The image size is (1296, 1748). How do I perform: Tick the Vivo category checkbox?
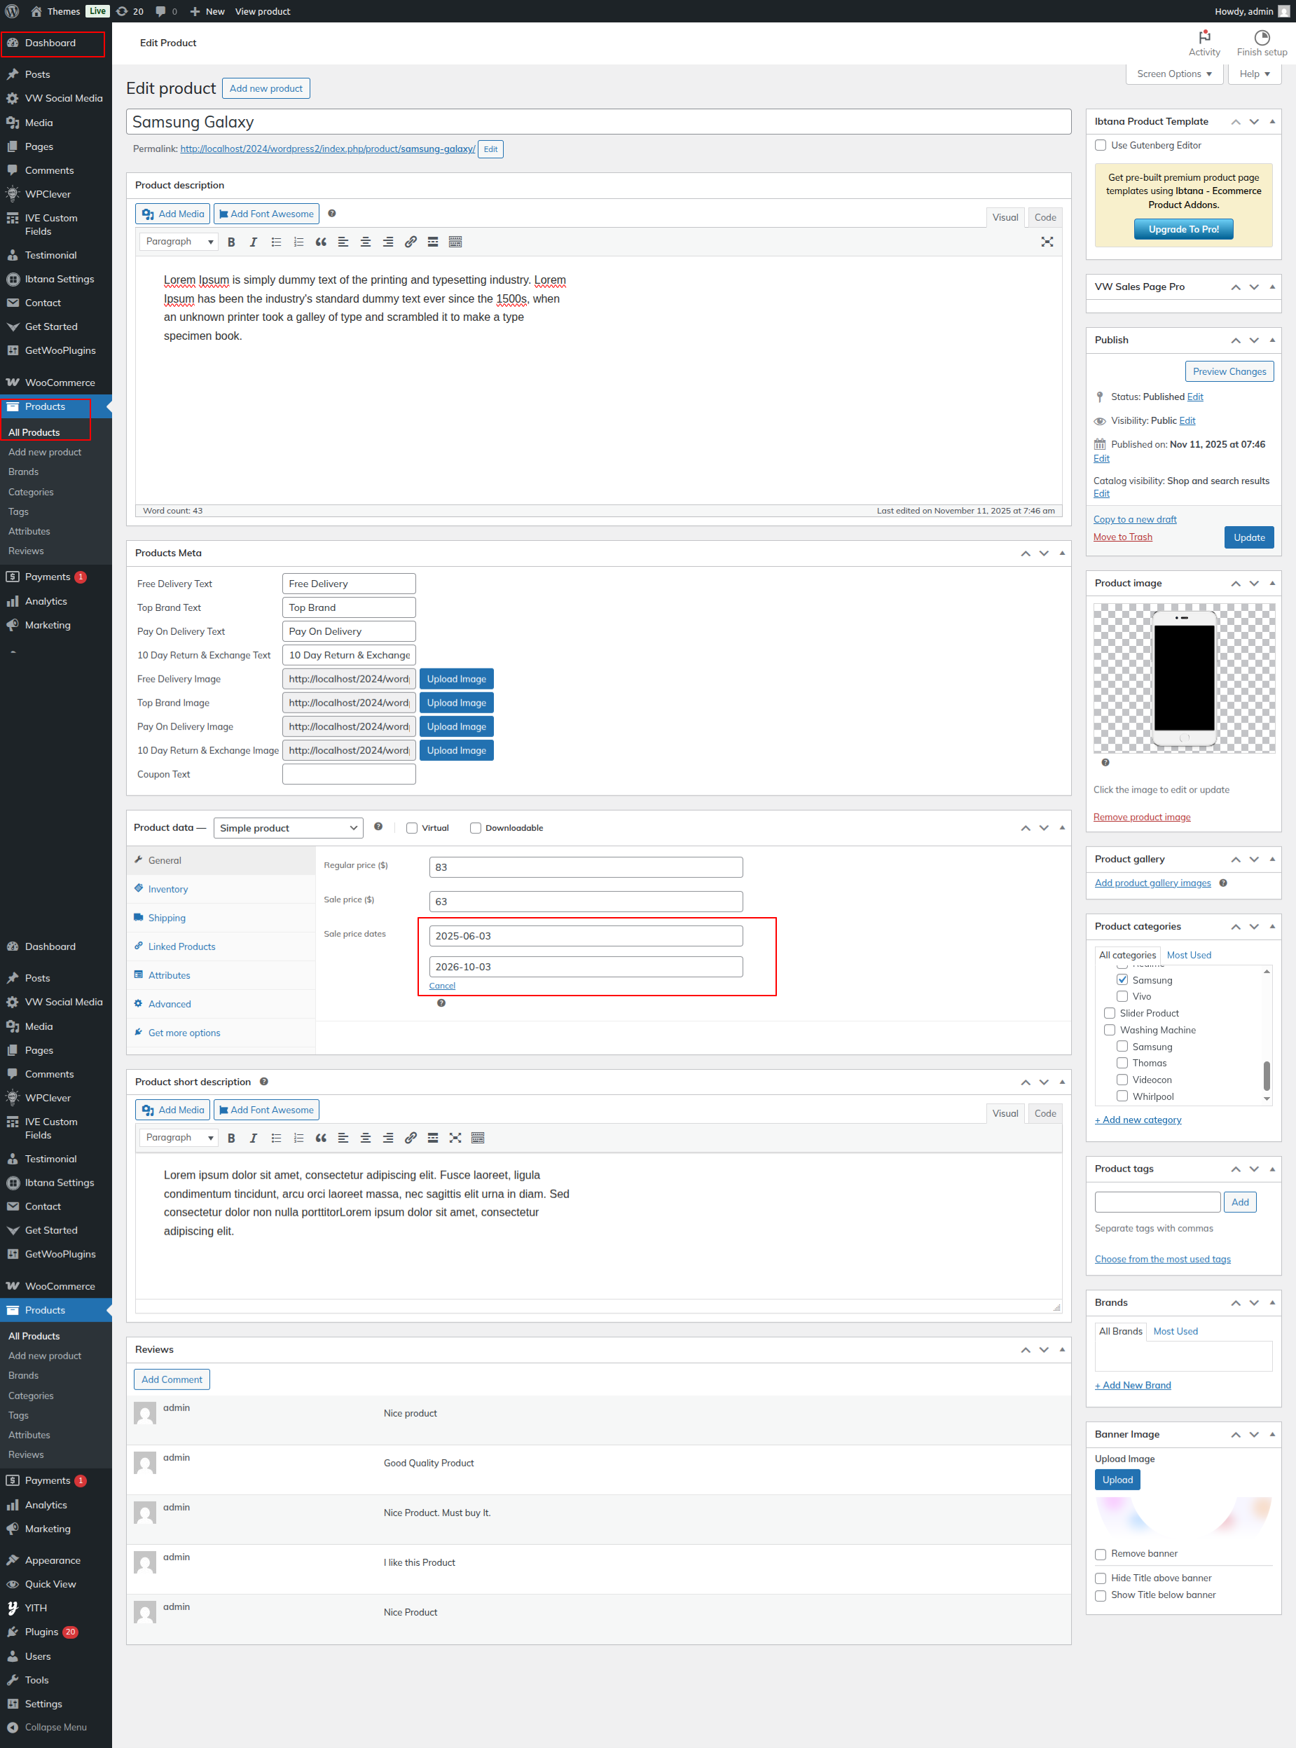(1122, 996)
